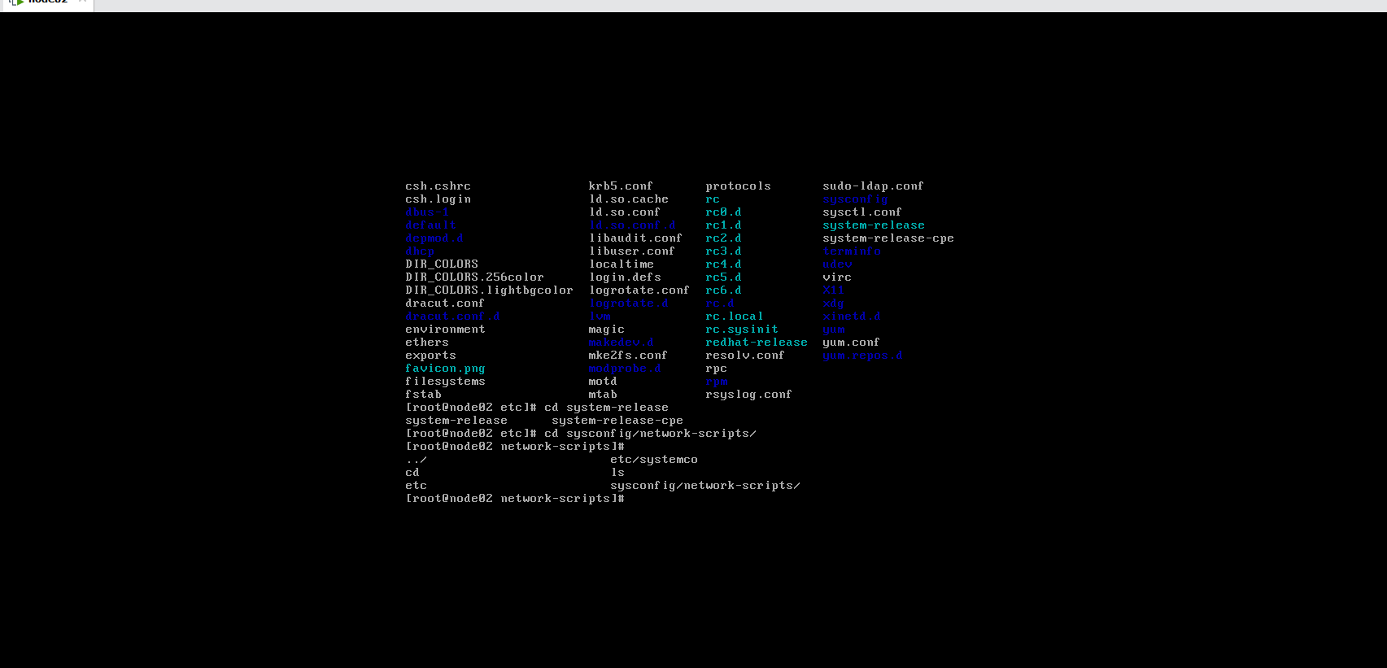Click resolv.conf in the listing
Image resolution: width=1387 pixels, height=668 pixels.
[x=745, y=356]
